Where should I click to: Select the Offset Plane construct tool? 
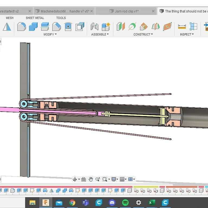[x=121, y=27]
